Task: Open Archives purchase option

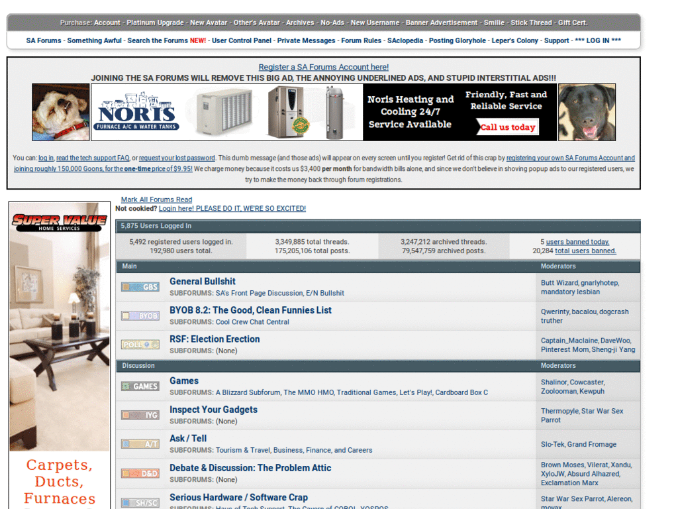Action: (x=300, y=23)
